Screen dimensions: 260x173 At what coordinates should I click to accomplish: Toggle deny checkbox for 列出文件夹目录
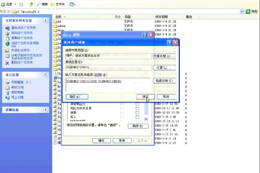tap(137, 108)
